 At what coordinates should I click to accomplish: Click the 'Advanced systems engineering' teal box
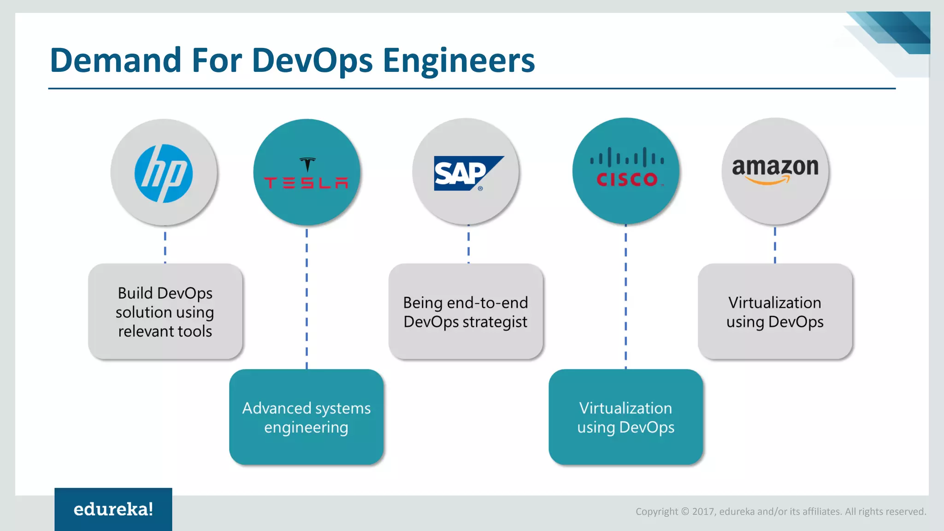[x=307, y=417]
